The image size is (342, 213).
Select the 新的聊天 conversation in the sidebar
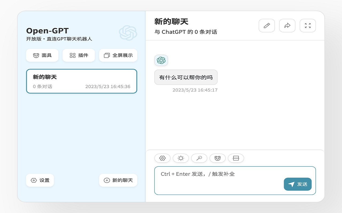coord(82,81)
